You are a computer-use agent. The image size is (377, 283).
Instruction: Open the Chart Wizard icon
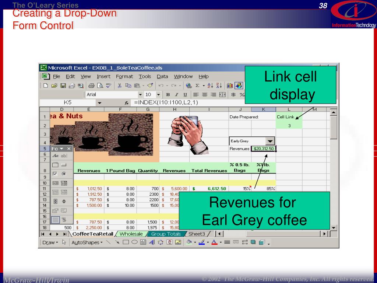click(230, 85)
